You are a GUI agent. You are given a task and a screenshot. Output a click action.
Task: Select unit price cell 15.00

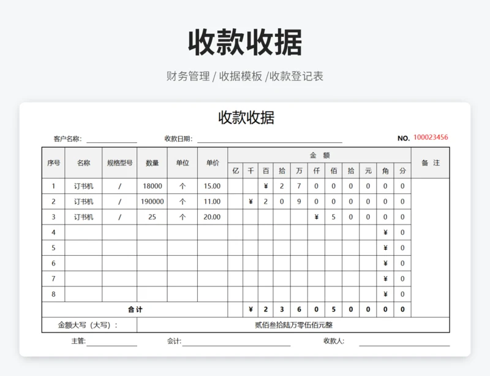click(213, 186)
